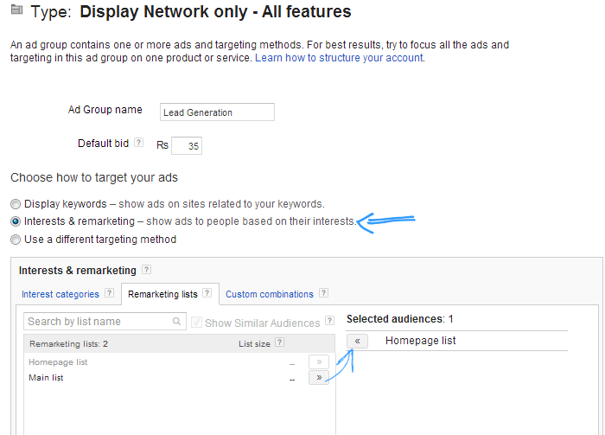Select the Interests & remarketing radio option

[x=16, y=221]
